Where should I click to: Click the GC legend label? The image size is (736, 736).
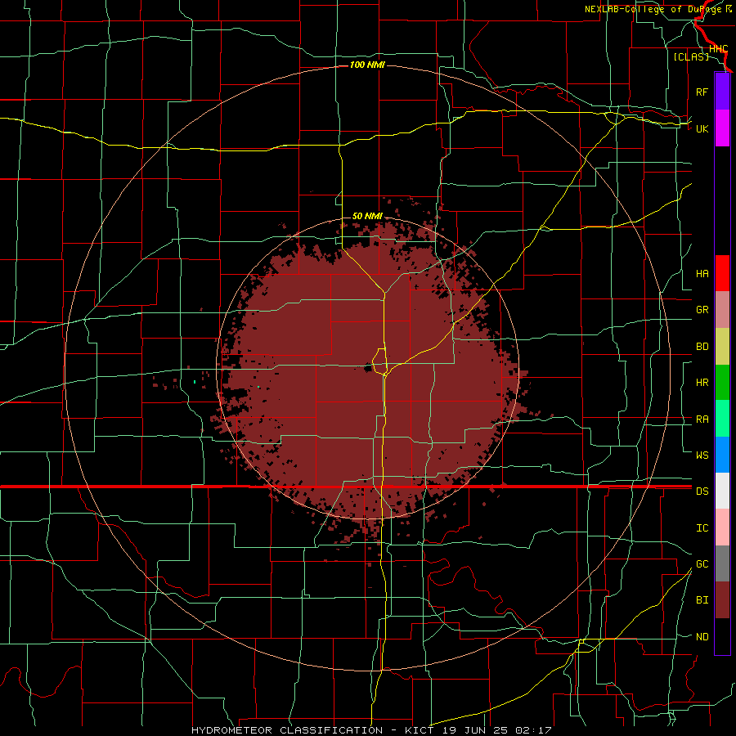pyautogui.click(x=702, y=564)
